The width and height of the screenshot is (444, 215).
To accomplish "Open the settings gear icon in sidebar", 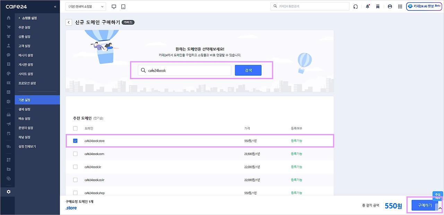I will click(9, 192).
